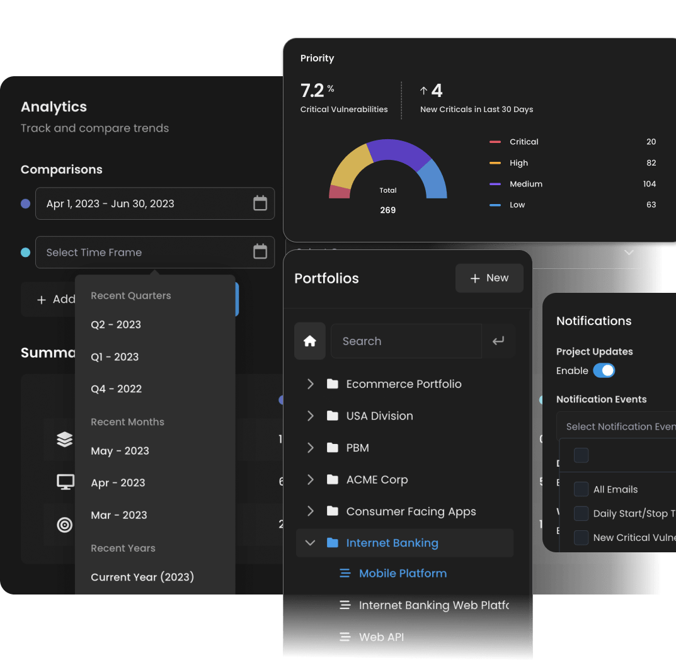Open calendar icon for Apr 1, 2023 range

point(260,203)
